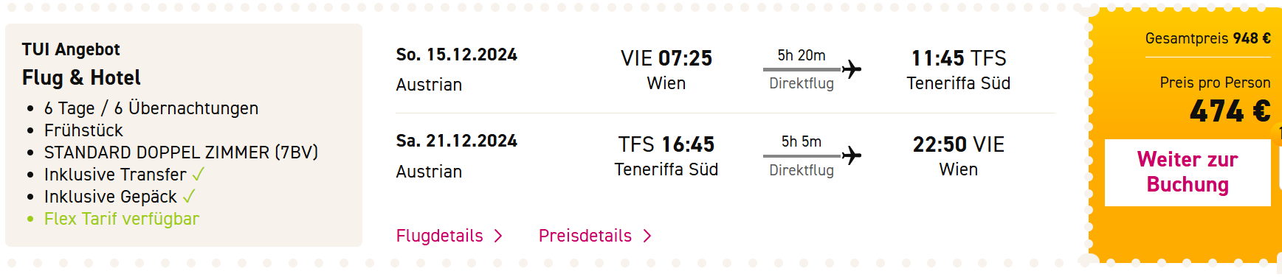Click the VIE 07:25 departure time
This screenshot has width=1282, height=277.
click(x=666, y=58)
